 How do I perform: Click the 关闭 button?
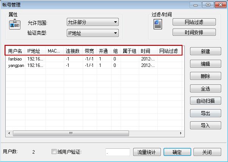pos(207,152)
